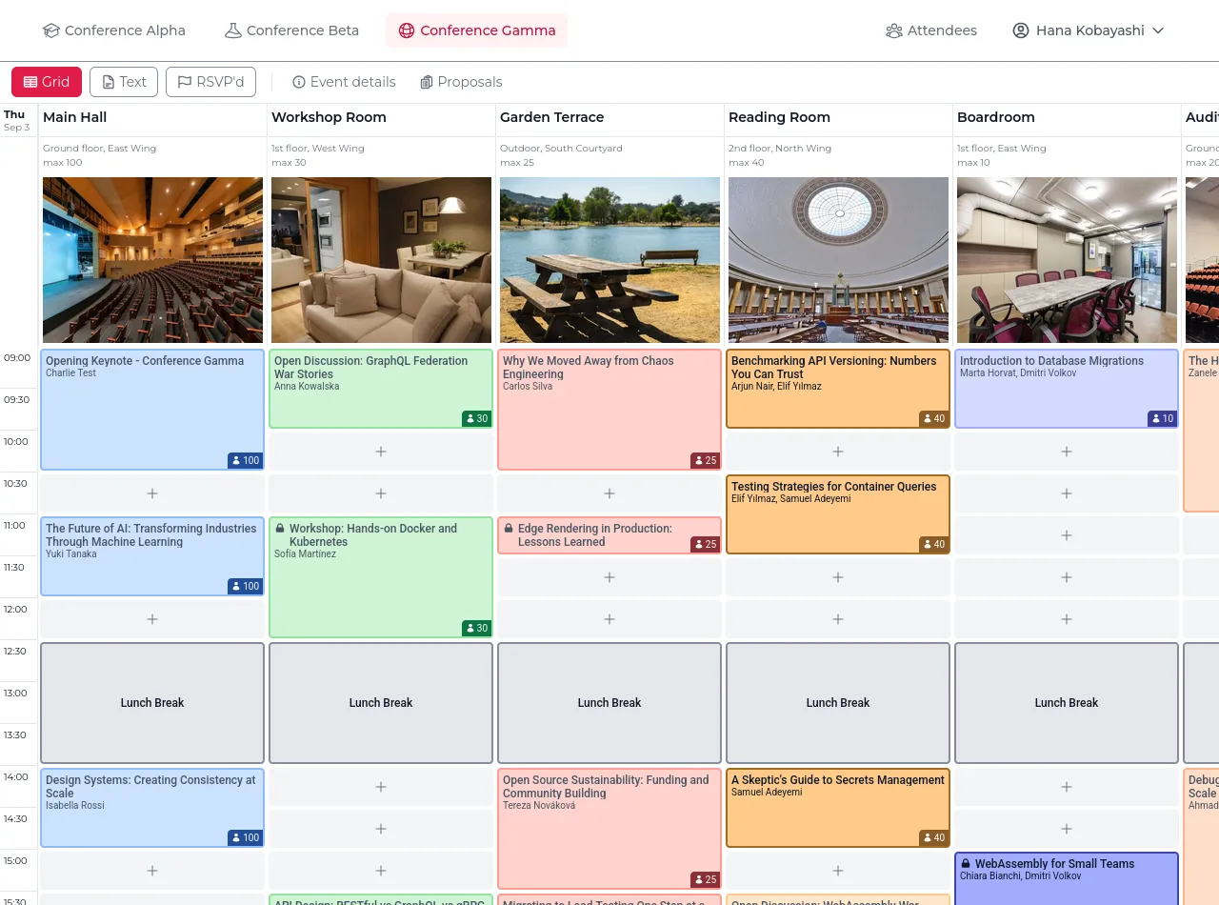Select the Conference Gamma tab
Screen dimensions: 1219x905
477,30
